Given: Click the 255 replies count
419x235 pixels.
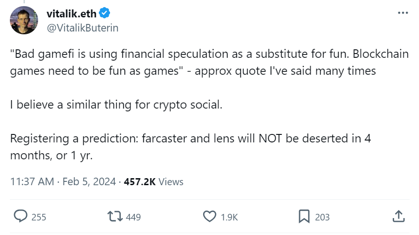Looking at the screenshot, I should coord(39,217).
